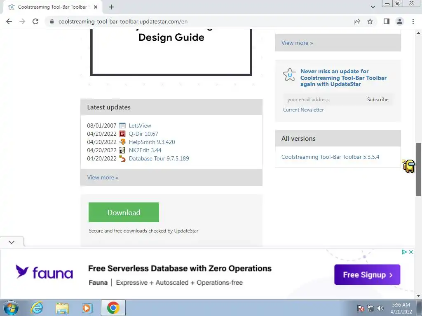This screenshot has width=422, height=316.
Task: Click View more in right sidebar
Action: point(297,43)
